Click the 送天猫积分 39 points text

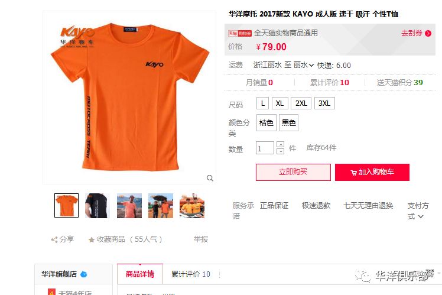click(399, 82)
